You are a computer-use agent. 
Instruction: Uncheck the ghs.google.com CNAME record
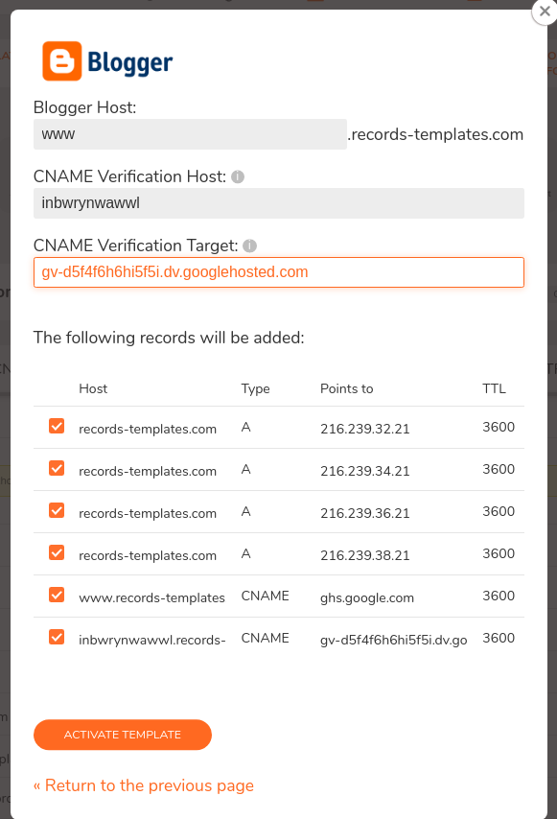[x=57, y=596]
